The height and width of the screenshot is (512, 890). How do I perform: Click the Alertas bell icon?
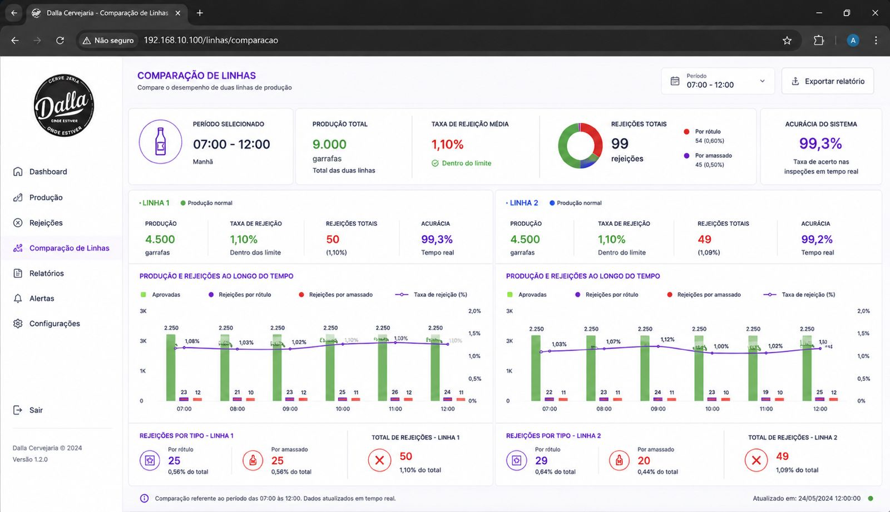(x=18, y=299)
